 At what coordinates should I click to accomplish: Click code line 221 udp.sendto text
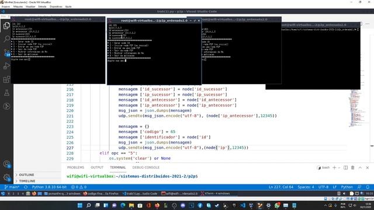198,116
